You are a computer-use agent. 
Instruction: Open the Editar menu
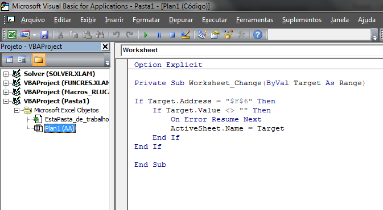[63, 20]
